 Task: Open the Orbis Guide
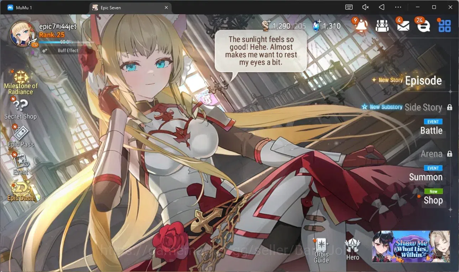point(321,250)
